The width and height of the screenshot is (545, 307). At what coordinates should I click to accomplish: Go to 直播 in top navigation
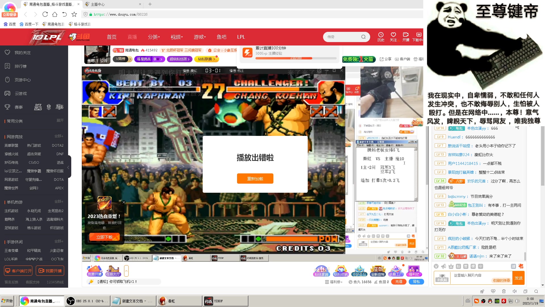pos(132,37)
